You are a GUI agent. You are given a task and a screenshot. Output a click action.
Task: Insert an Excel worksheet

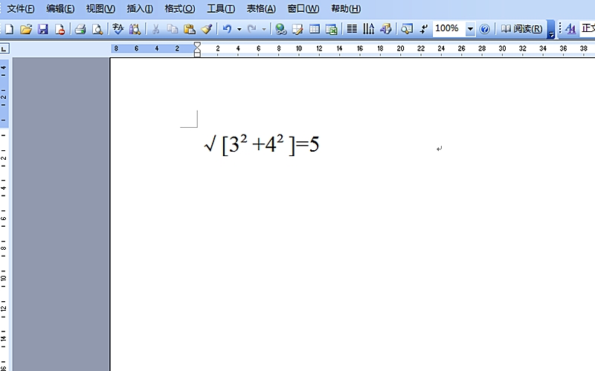[x=331, y=29]
